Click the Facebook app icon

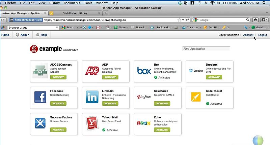tap(40, 97)
